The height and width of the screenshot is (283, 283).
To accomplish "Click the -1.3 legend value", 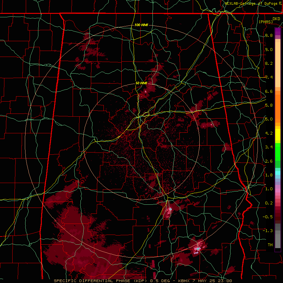I will pos(268,231).
